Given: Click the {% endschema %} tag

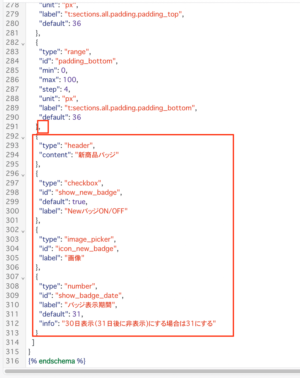Looking at the screenshot, I should click(57, 361).
